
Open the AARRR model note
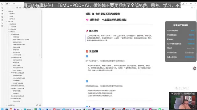[17, 75]
